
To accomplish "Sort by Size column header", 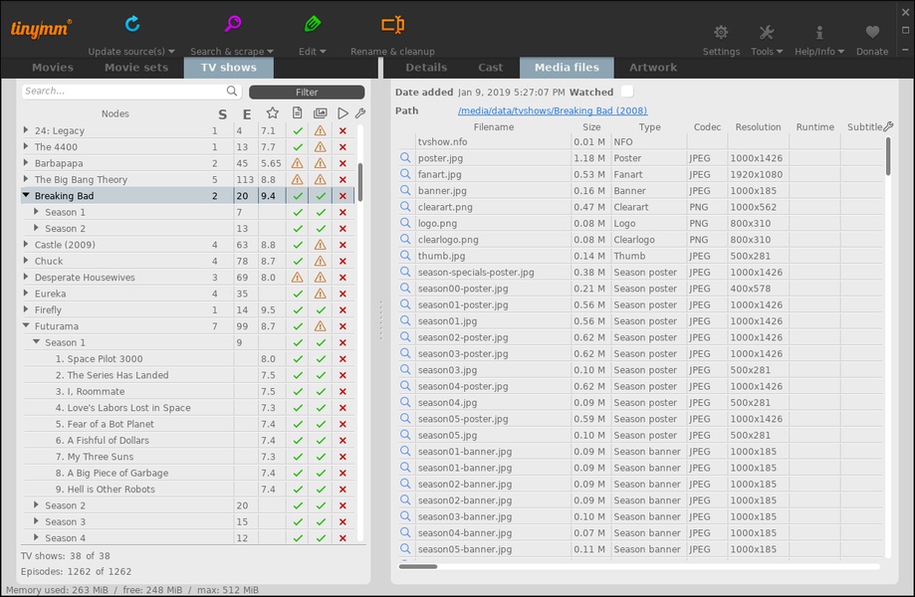I will [x=591, y=127].
